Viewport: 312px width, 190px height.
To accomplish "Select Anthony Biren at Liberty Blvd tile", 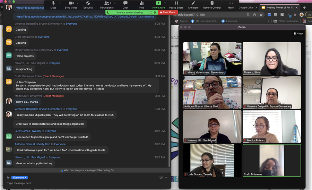I will [x=212, y=92].
